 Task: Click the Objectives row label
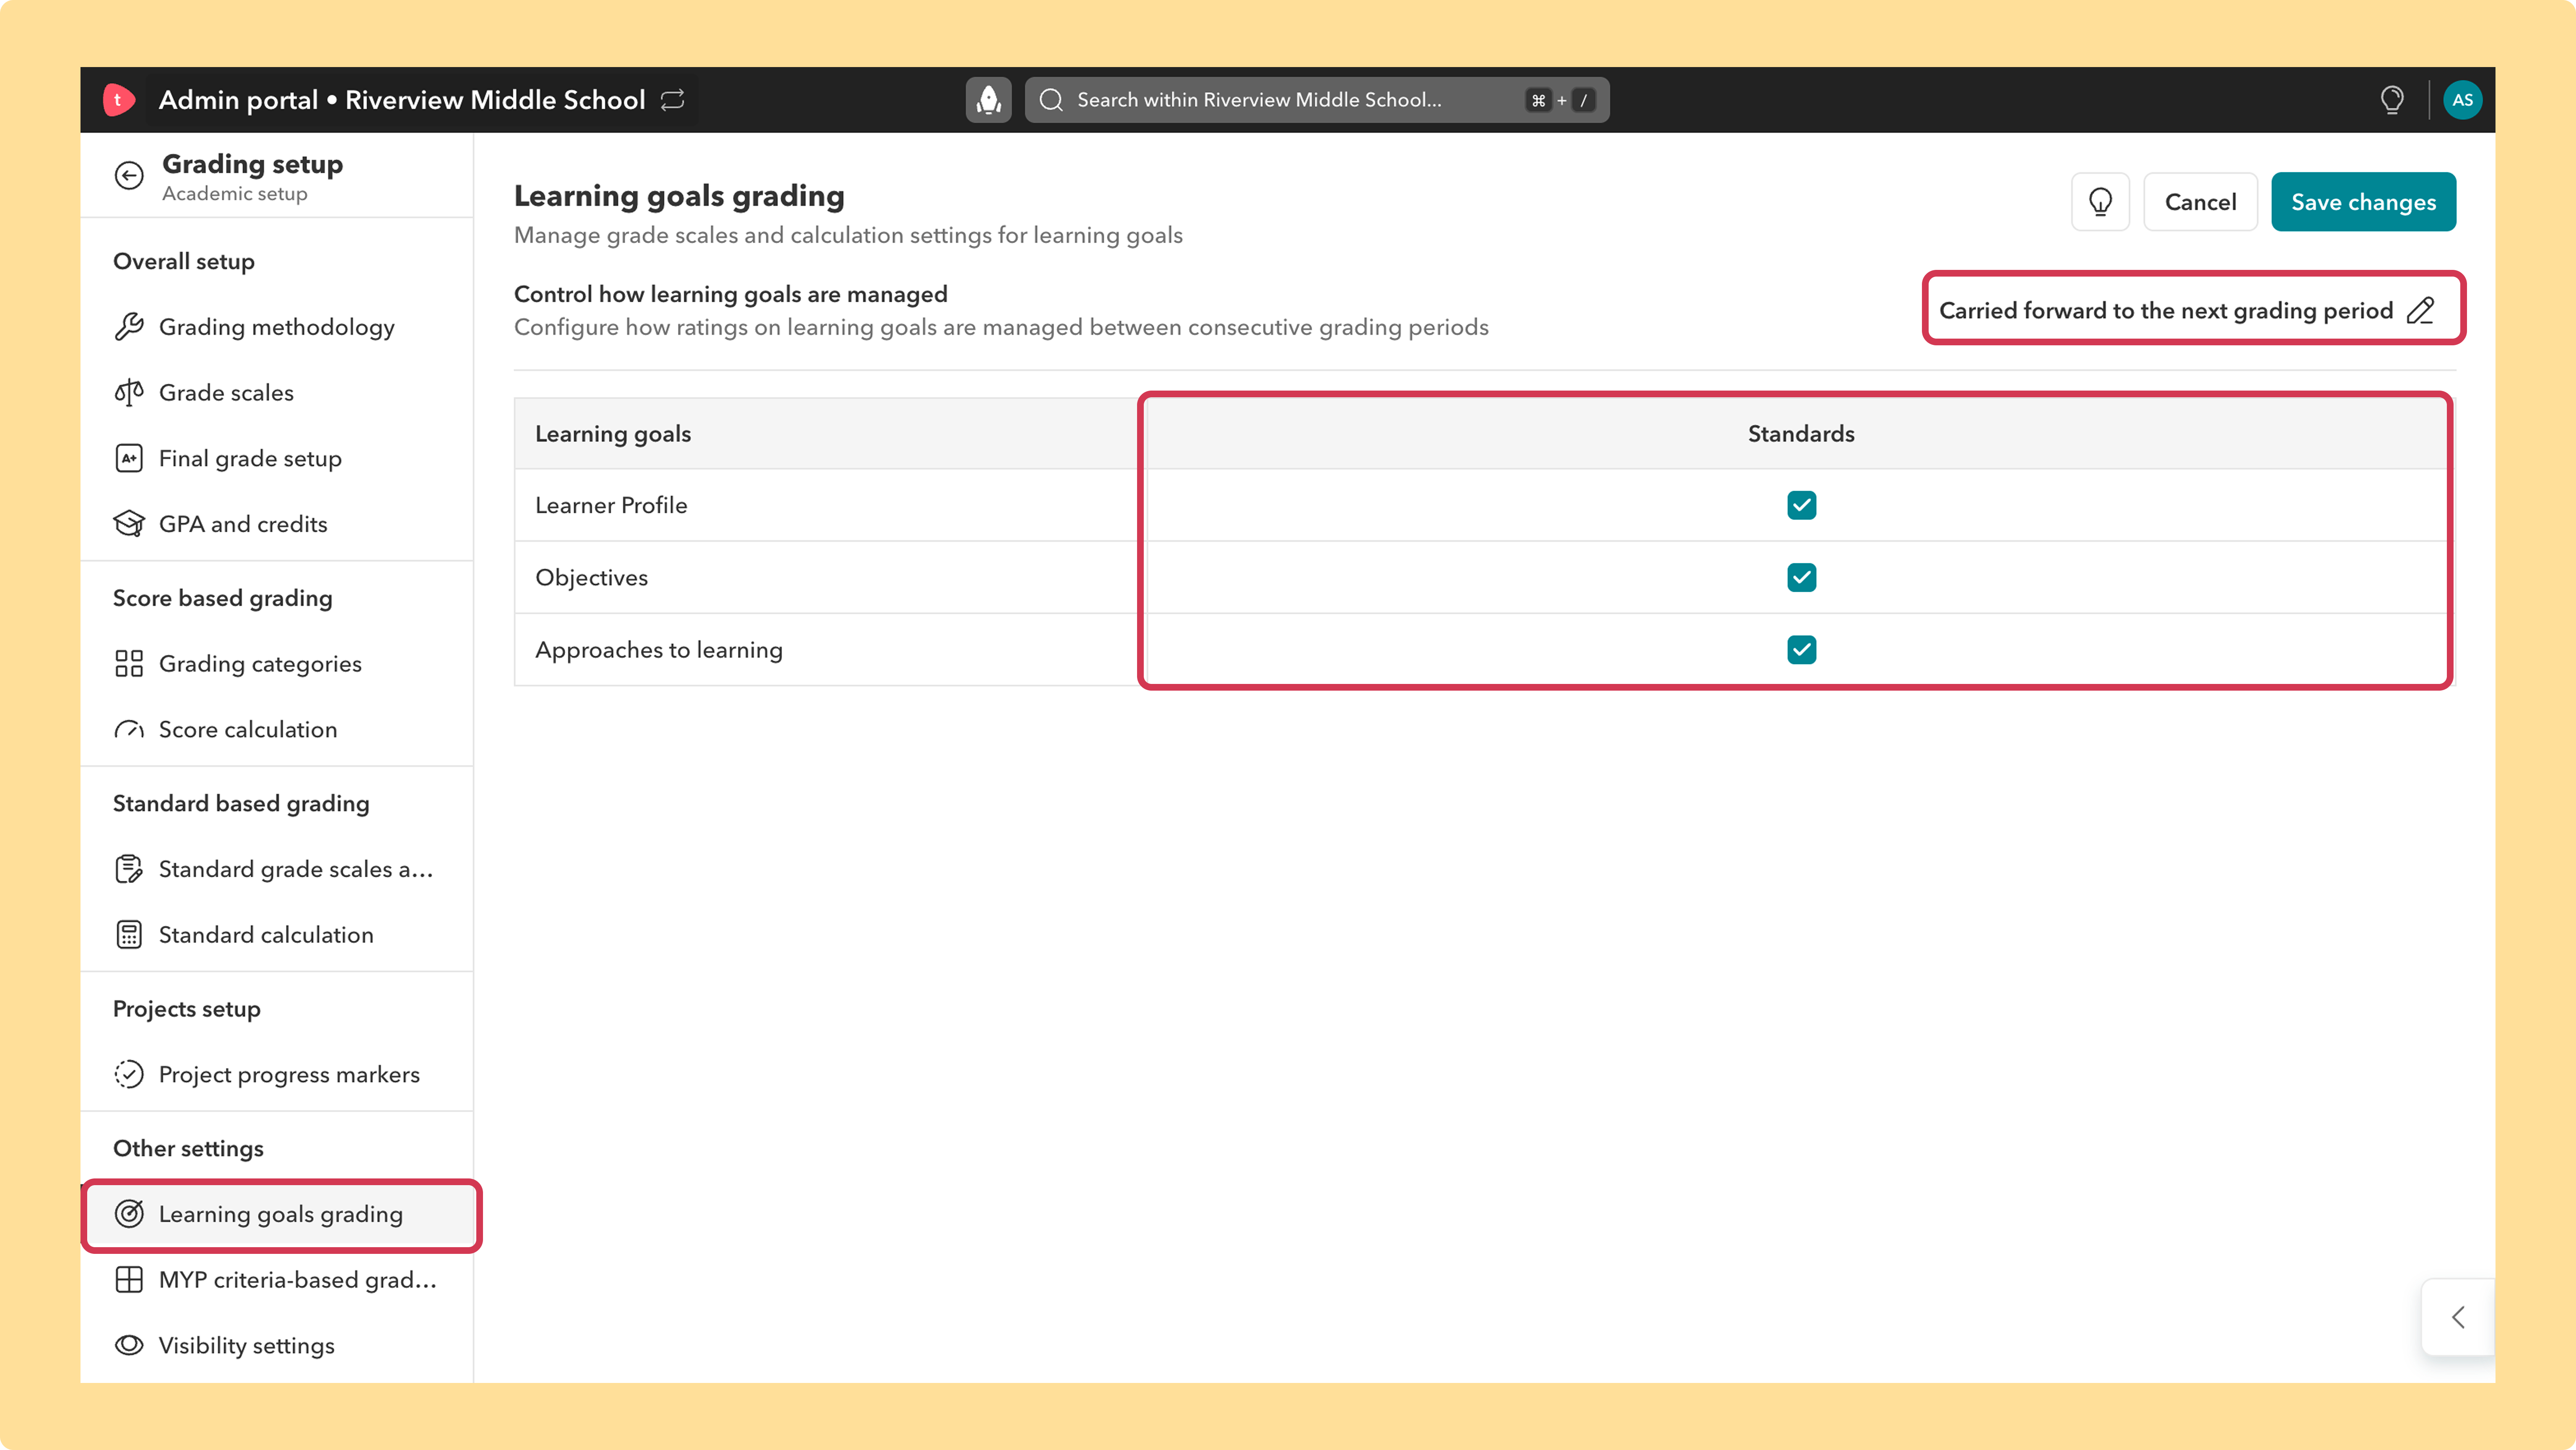click(591, 577)
